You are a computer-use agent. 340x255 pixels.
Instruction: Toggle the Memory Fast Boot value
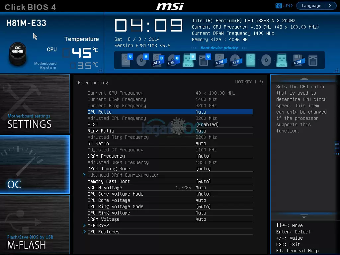click(203, 181)
